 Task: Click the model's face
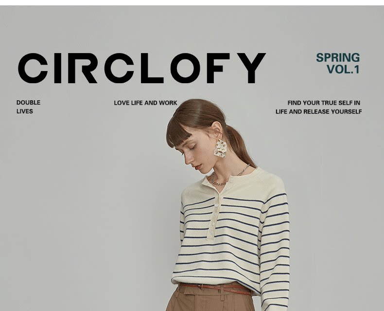(x=196, y=154)
